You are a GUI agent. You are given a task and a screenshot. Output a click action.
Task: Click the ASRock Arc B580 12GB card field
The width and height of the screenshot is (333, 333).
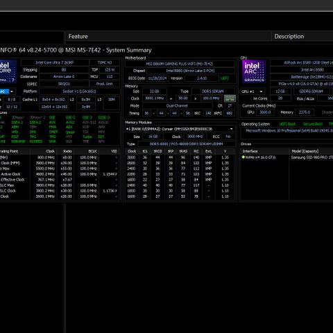pyautogui.click(x=302, y=62)
